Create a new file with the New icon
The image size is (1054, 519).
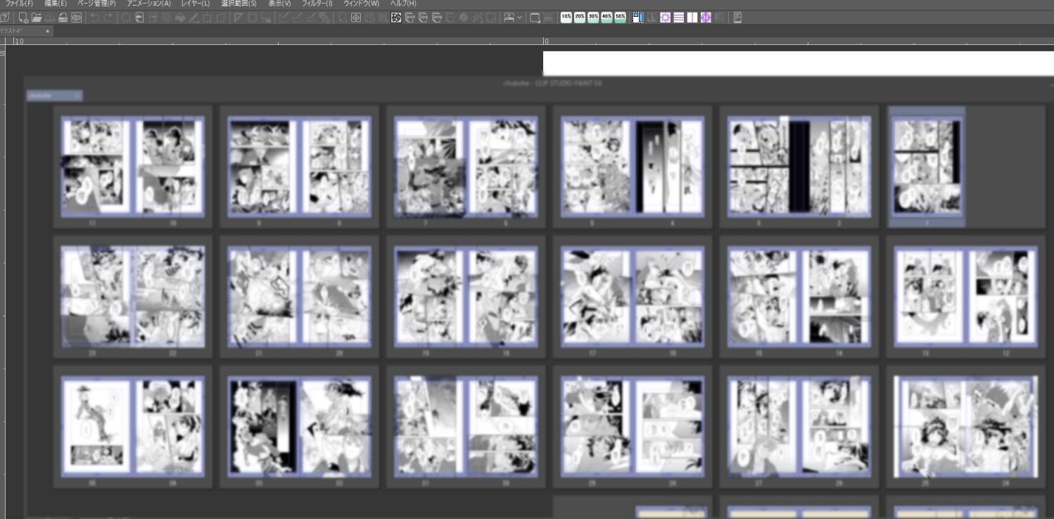(x=23, y=18)
